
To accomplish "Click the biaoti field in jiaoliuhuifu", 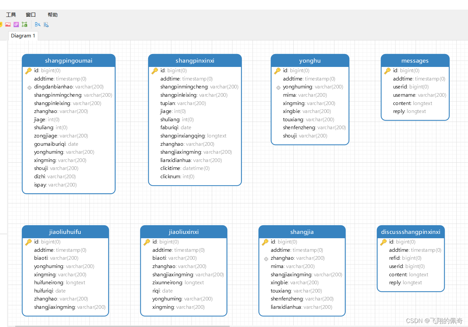I will [x=56, y=258].
